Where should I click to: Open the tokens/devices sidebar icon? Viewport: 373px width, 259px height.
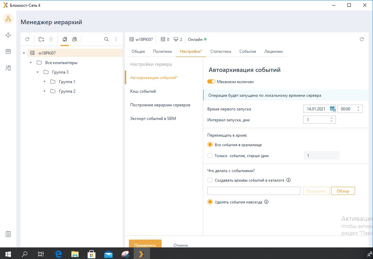click(8, 68)
